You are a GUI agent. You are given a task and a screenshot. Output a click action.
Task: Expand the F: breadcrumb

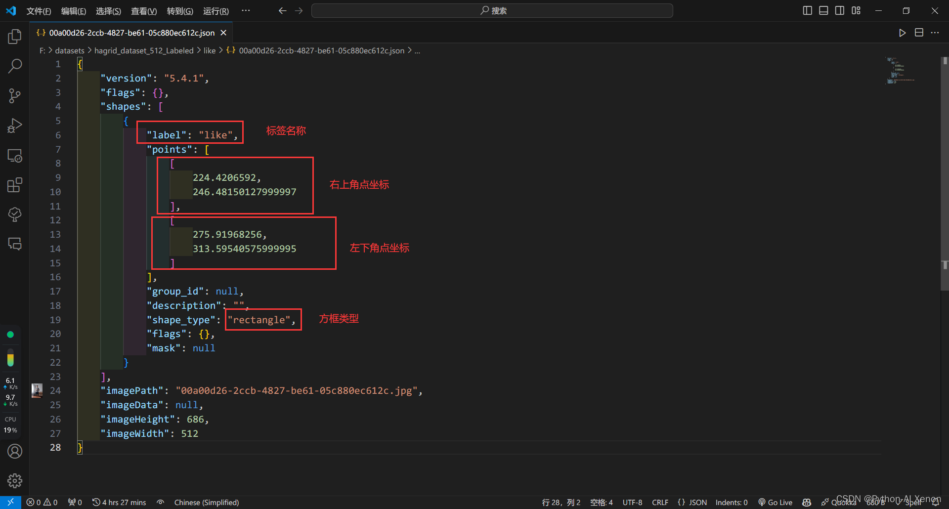click(x=42, y=50)
